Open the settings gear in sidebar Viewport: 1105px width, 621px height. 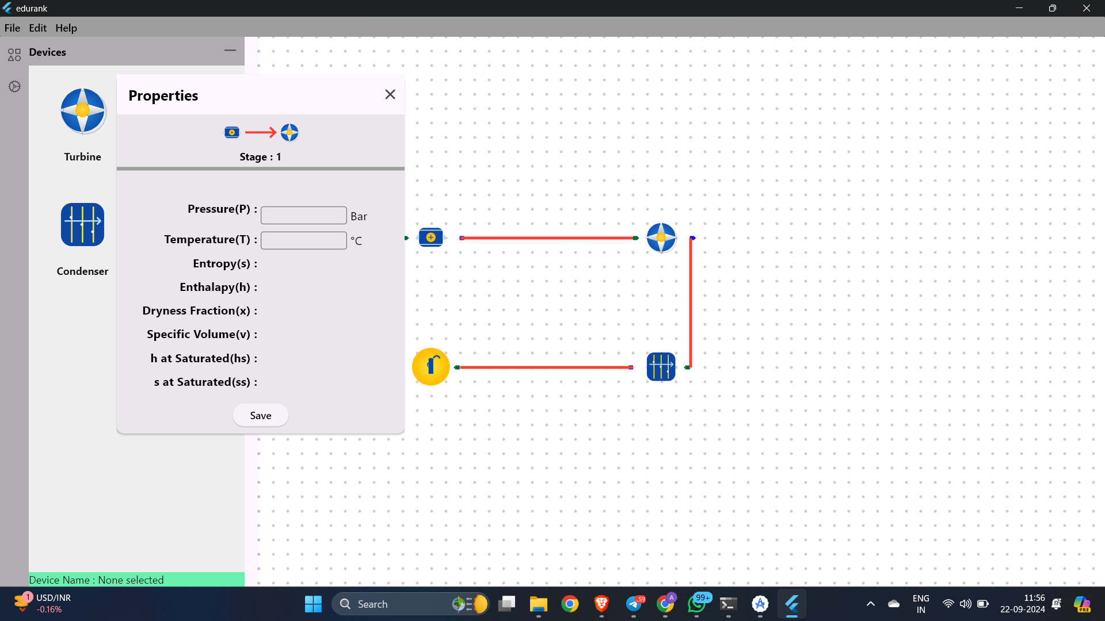pyautogui.click(x=14, y=86)
